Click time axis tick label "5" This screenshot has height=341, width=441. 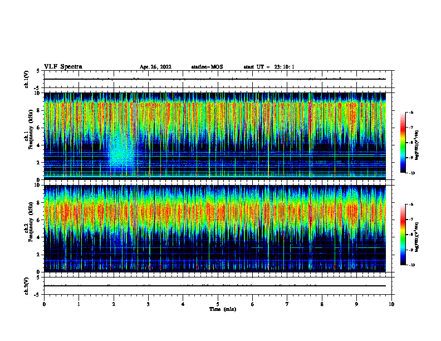coord(218,304)
